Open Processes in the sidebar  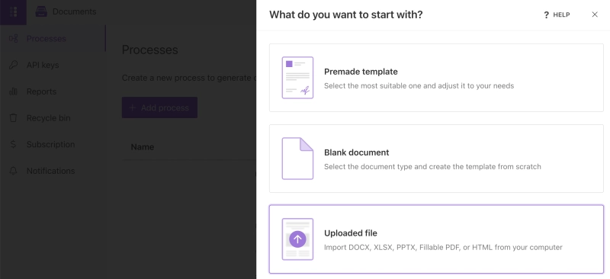click(x=53, y=39)
